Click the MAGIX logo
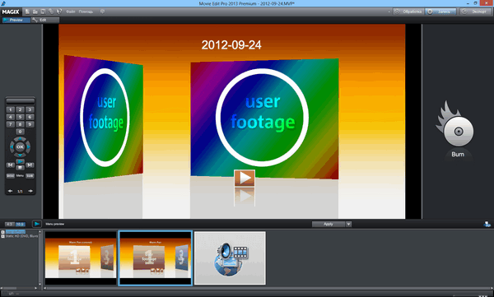This screenshot has height=297, width=494. pyautogui.click(x=11, y=12)
